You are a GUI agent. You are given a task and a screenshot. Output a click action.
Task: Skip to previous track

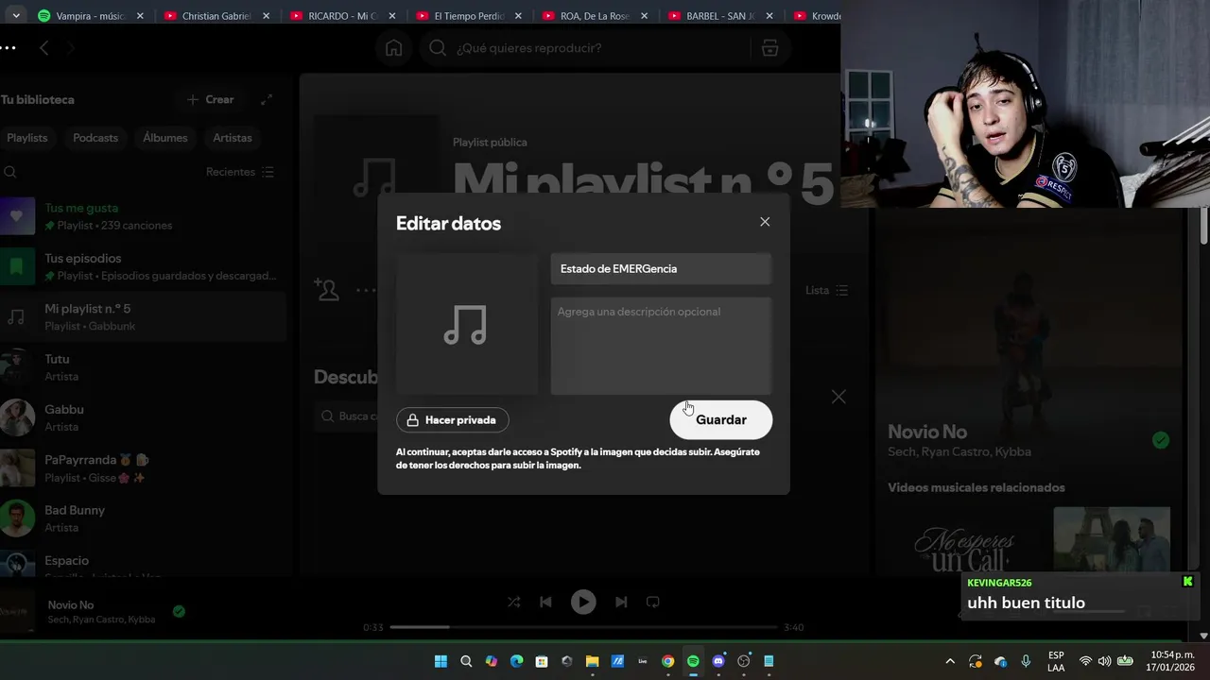click(545, 602)
